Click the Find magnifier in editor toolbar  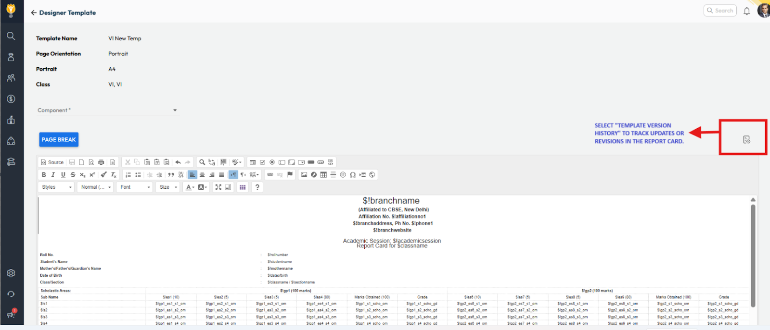[x=202, y=162]
